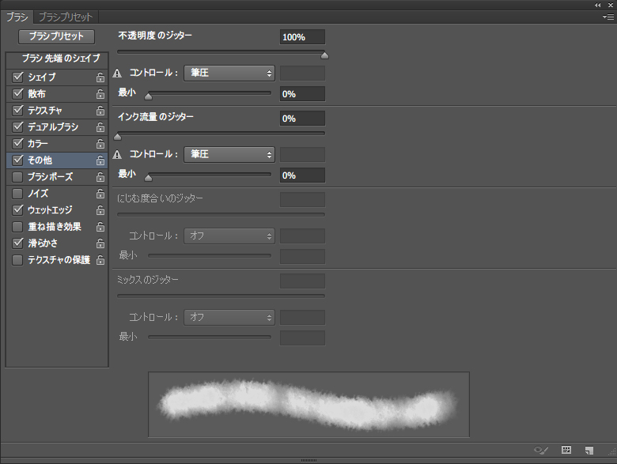Uncheck the 滑らかさ checkbox
This screenshot has height=464, width=617.
click(x=17, y=243)
